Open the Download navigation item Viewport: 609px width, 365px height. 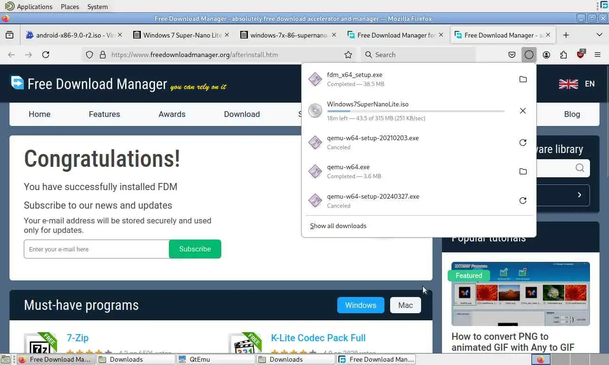[242, 114]
